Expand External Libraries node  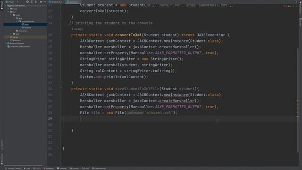click(x=5, y=43)
